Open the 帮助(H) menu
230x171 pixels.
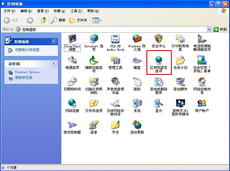pyautogui.click(x=93, y=11)
